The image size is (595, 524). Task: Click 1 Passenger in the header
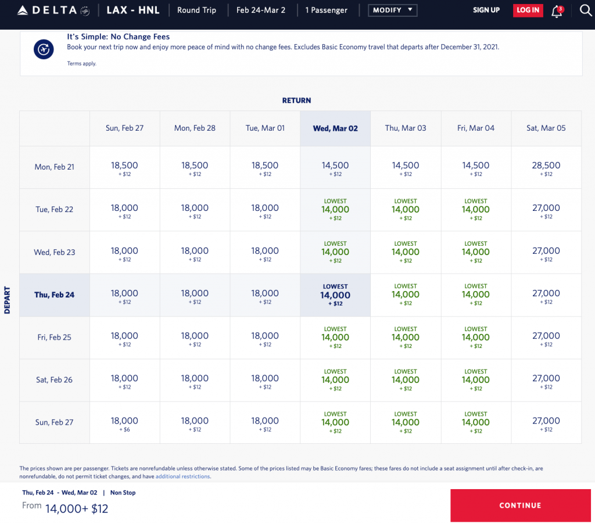point(327,10)
